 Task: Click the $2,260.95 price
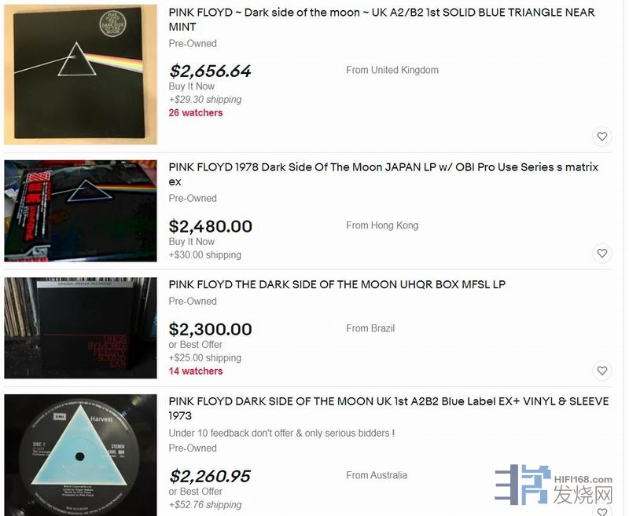(x=210, y=477)
